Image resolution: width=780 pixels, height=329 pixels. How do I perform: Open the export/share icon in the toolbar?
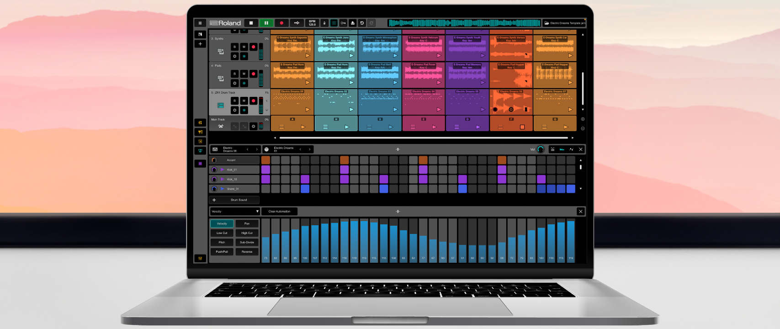point(353,23)
